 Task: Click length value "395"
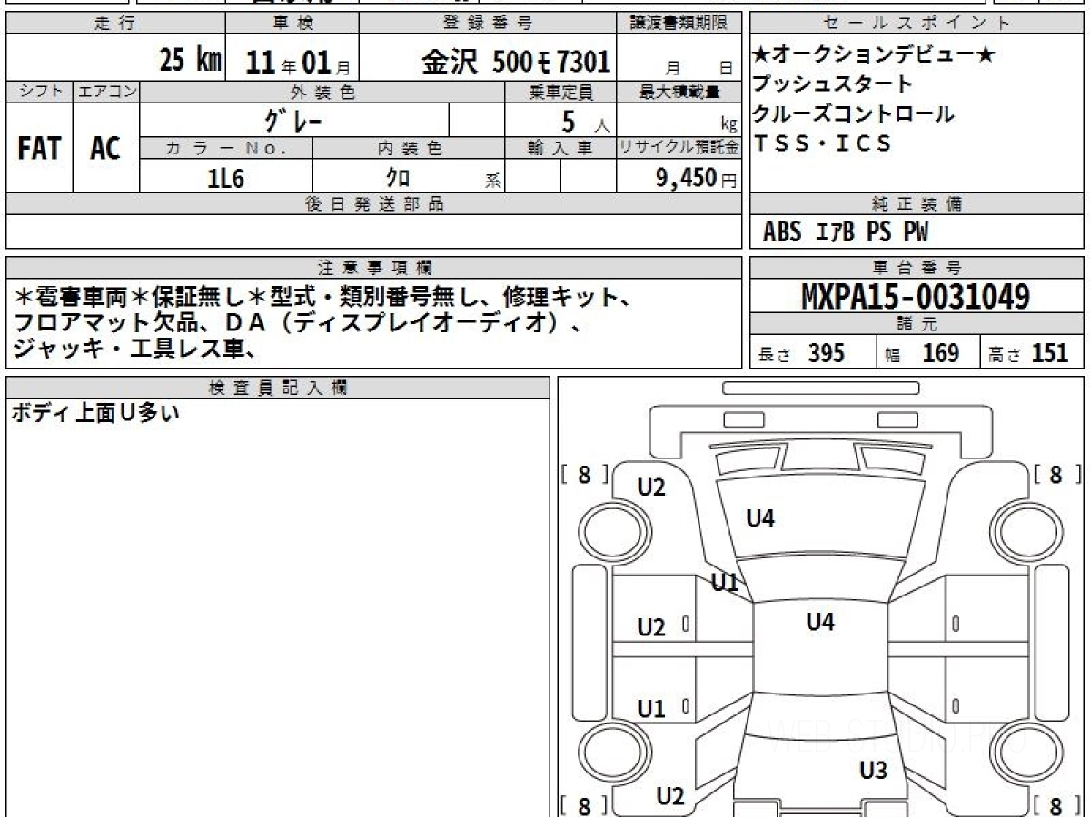tap(827, 353)
